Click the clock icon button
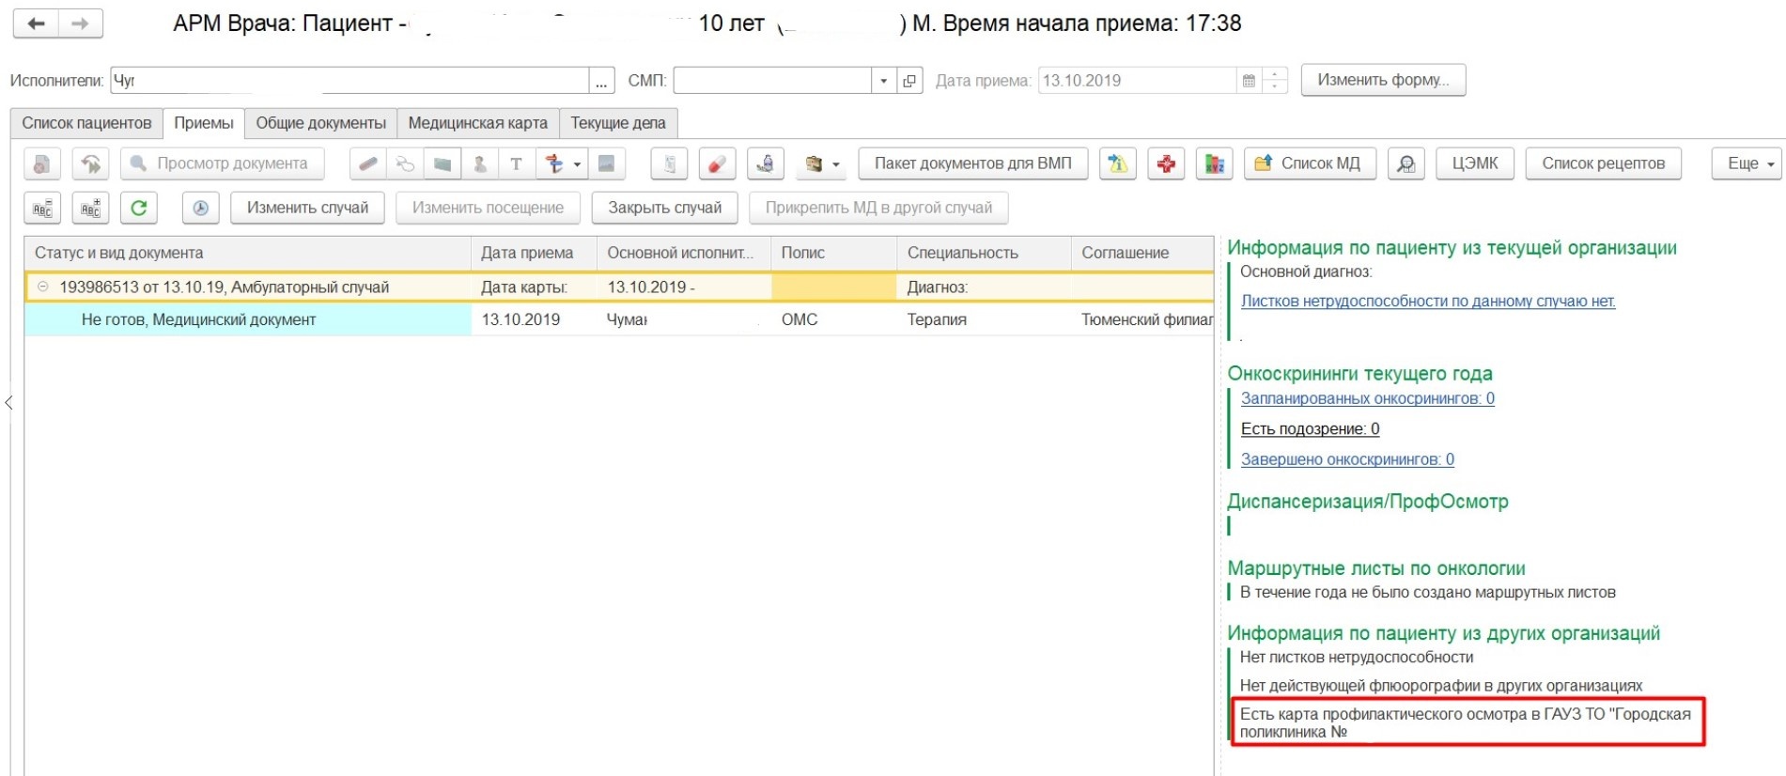 coord(200,208)
